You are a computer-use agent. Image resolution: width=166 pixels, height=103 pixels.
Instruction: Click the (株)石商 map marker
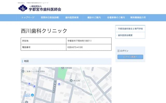coord(71,81)
